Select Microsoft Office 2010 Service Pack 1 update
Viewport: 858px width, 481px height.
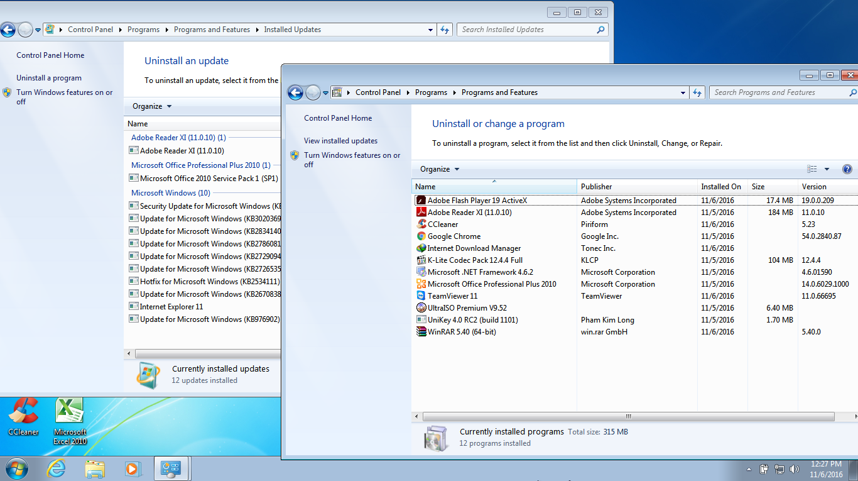click(x=204, y=179)
